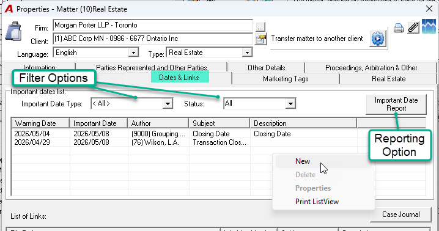Click the transfer matter gear icon

[378, 38]
